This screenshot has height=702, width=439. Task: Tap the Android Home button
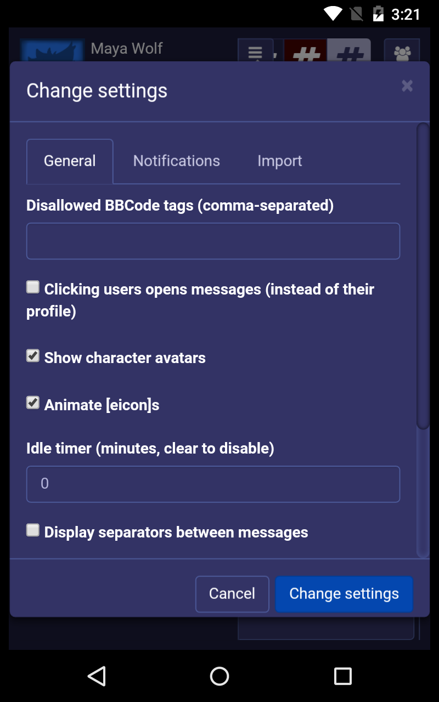[x=219, y=676]
